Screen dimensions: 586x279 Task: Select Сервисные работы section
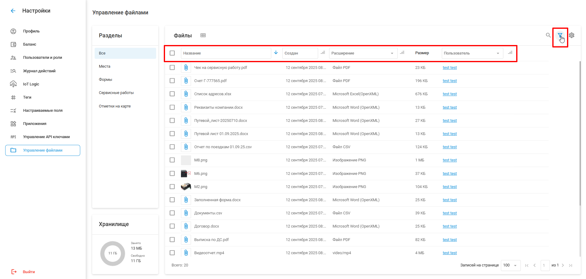[116, 93]
